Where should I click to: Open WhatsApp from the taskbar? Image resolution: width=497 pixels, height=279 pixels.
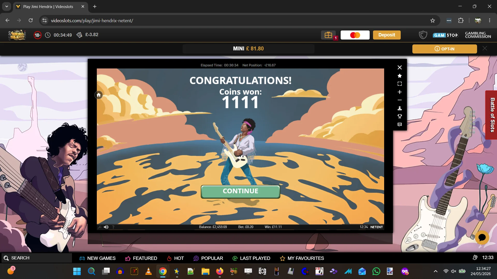[x=376, y=272]
